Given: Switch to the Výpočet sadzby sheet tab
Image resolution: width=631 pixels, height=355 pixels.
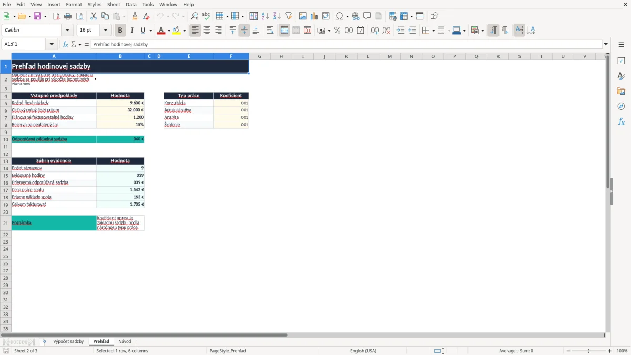Looking at the screenshot, I should click(x=68, y=342).
